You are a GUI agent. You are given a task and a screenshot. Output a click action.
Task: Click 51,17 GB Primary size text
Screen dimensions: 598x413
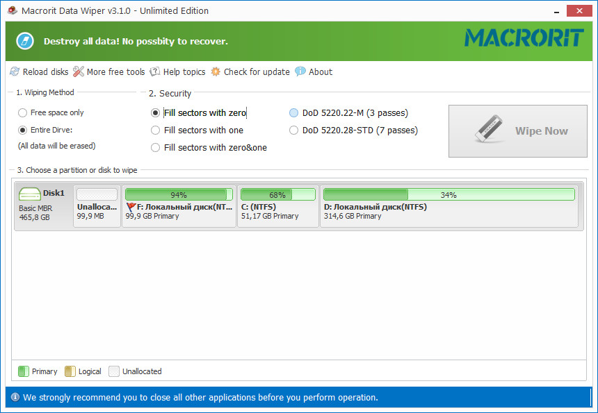(x=270, y=216)
